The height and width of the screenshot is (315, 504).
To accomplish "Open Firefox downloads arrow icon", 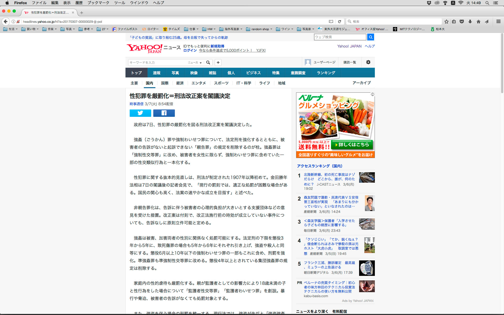I will 470,22.
